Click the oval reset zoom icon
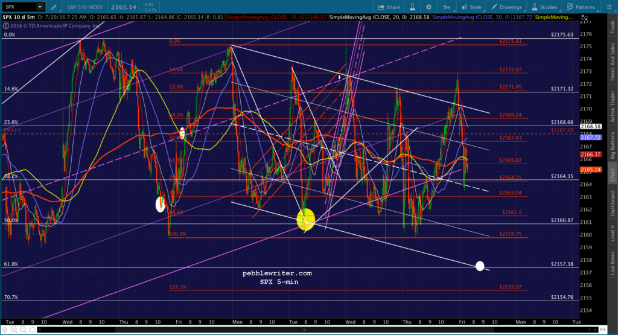The width and height of the screenshot is (618, 335). tap(33, 330)
